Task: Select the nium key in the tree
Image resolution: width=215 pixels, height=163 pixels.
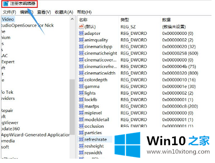Action: click(x=6, y=37)
